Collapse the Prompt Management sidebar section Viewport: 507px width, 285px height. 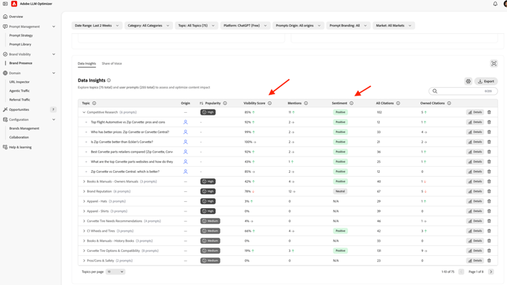(x=53, y=26)
